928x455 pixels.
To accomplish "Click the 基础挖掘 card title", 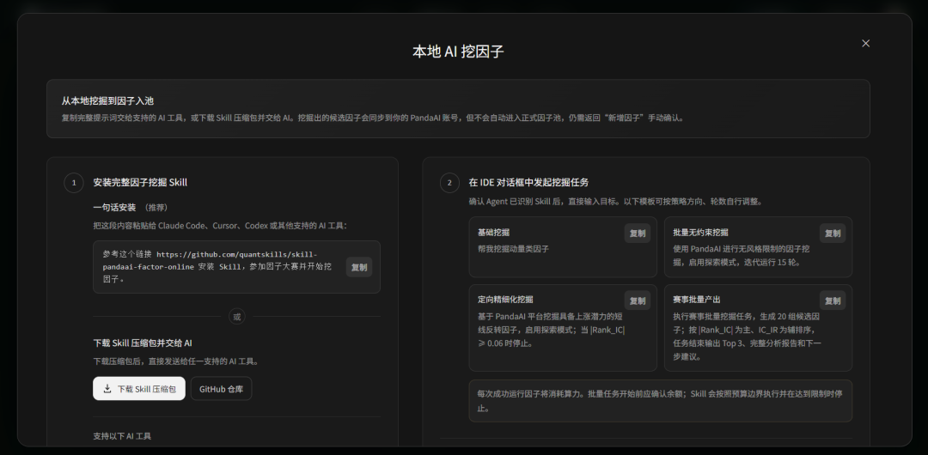I will (x=493, y=233).
